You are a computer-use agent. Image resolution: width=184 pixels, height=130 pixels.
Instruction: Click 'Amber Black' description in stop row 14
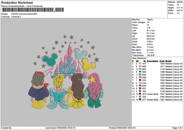(x=152, y=100)
